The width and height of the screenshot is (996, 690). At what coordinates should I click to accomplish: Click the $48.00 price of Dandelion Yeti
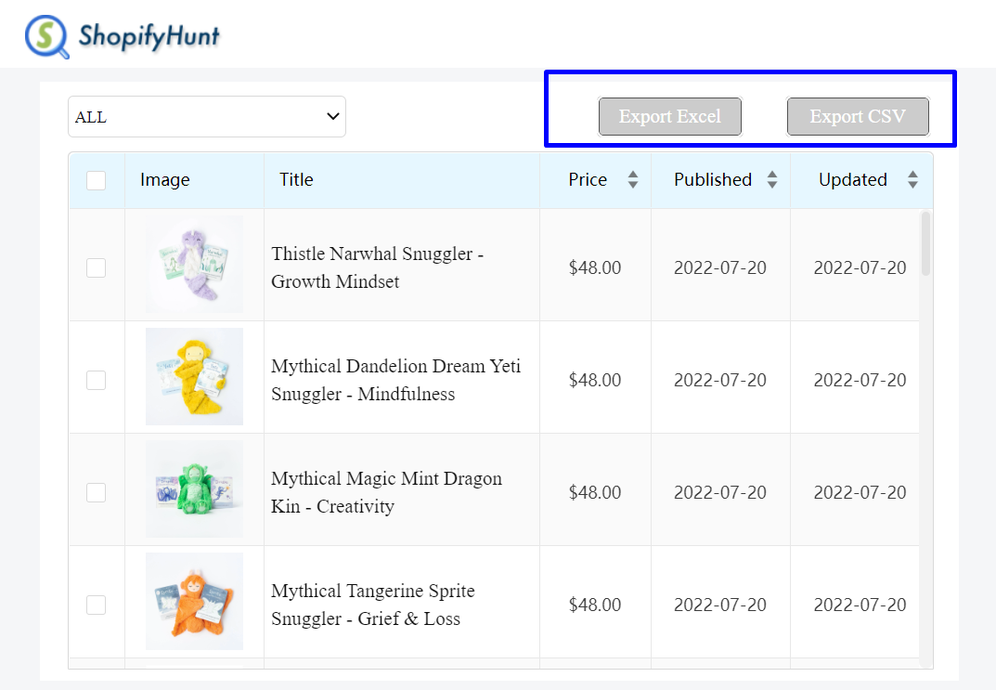[x=595, y=380]
